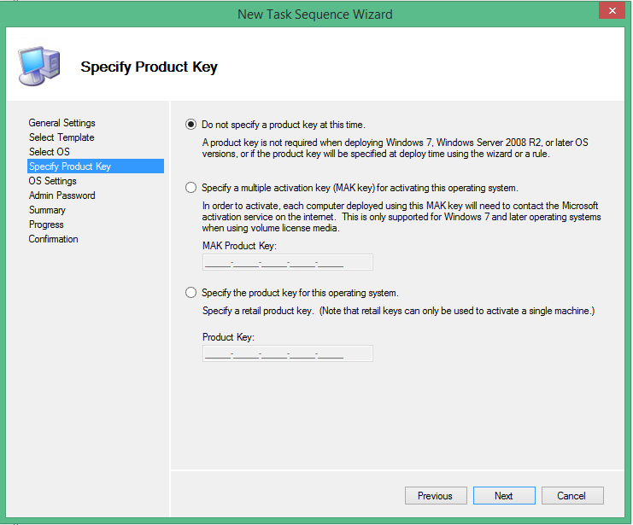The image size is (633, 525).
Task: Go to the Summary step in the sidebar
Action: [47, 210]
